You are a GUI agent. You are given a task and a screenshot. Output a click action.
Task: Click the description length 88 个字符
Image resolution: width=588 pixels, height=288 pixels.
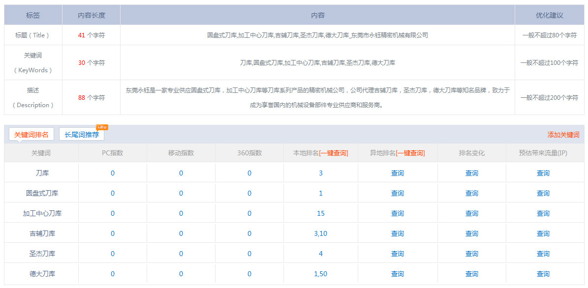point(92,97)
